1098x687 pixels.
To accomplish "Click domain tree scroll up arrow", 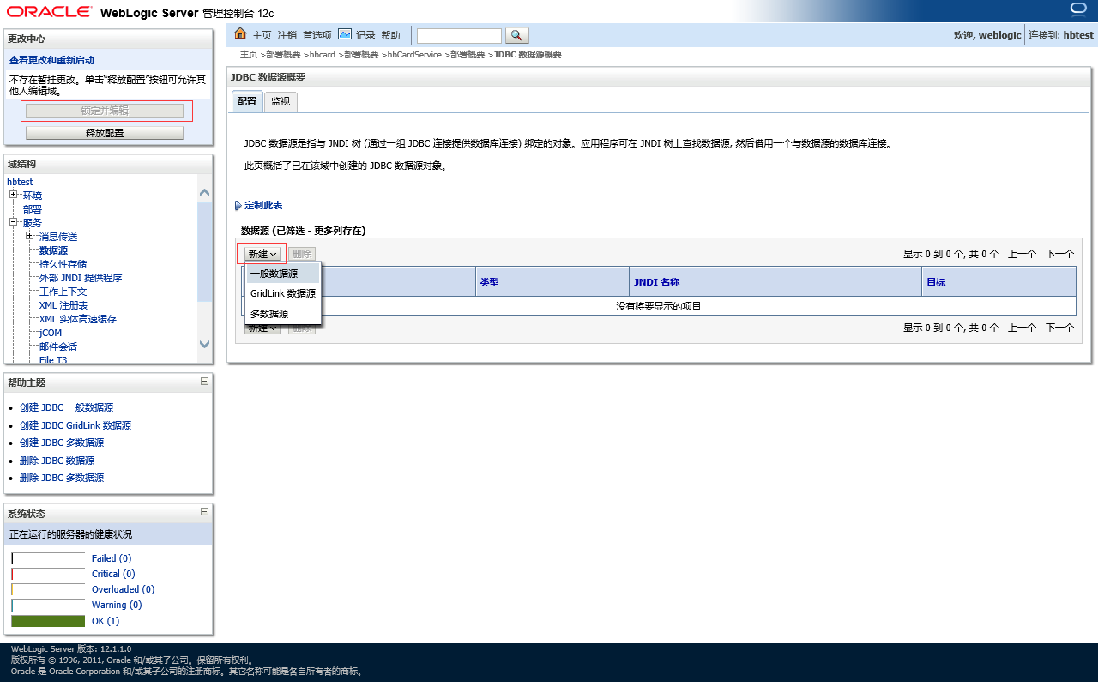I will pos(204,193).
